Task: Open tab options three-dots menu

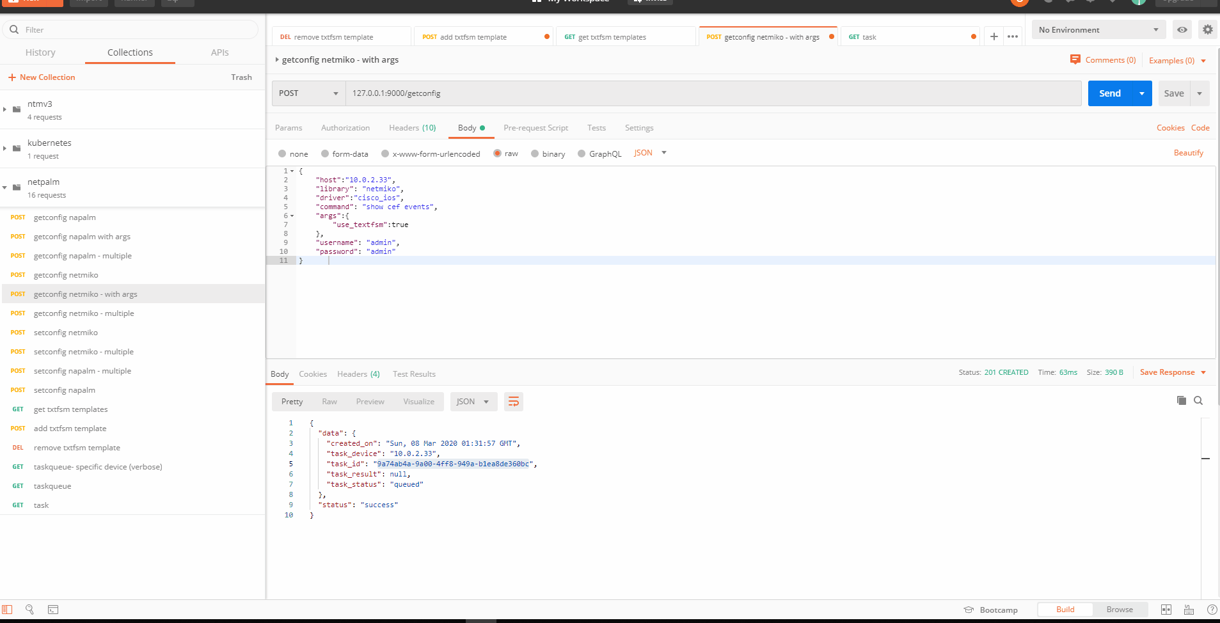Action: click(x=1013, y=36)
